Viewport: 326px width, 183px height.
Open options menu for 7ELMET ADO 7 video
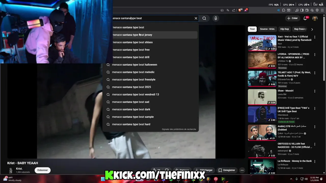point(315,73)
